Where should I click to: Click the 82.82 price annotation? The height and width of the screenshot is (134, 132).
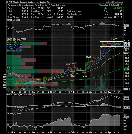(x=69, y=64)
